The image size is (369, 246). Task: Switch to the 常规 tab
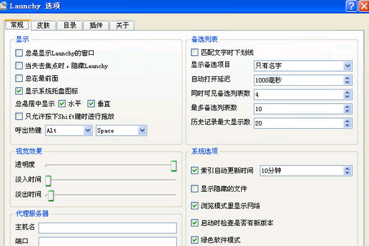18,25
